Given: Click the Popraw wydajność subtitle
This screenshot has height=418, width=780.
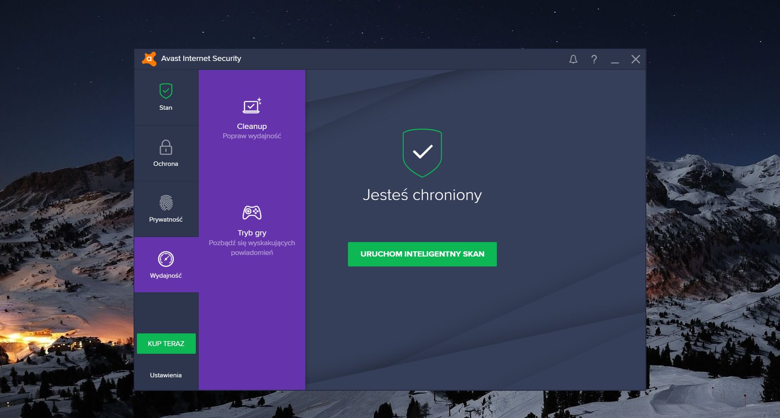Looking at the screenshot, I should (x=252, y=136).
